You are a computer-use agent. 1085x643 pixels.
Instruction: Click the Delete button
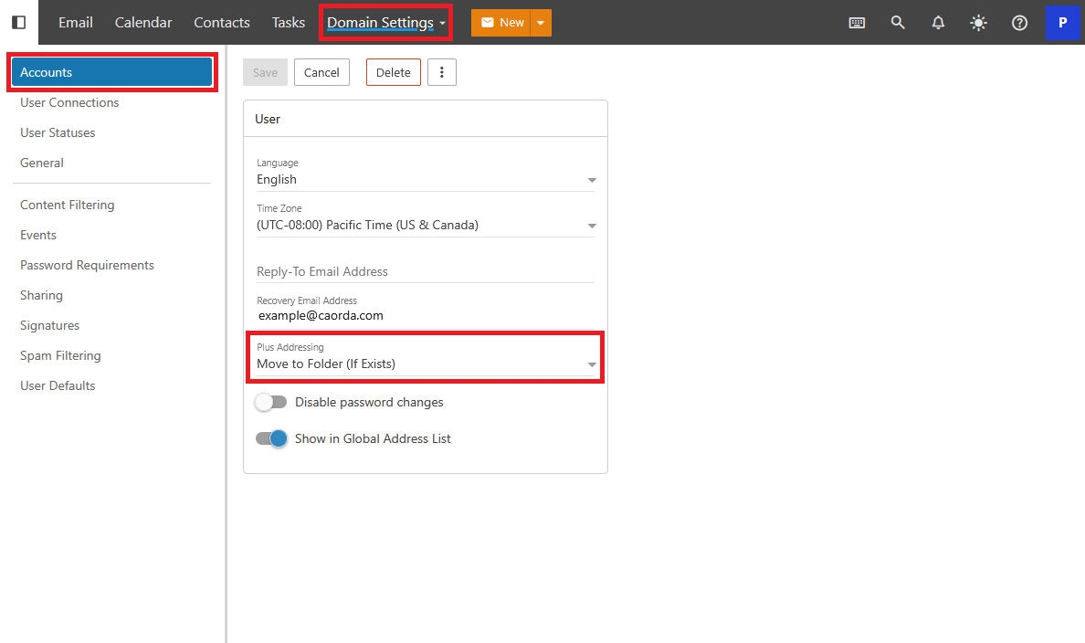(x=393, y=72)
